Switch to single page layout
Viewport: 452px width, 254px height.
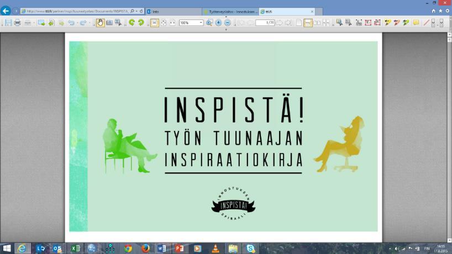pyautogui.click(x=299, y=23)
